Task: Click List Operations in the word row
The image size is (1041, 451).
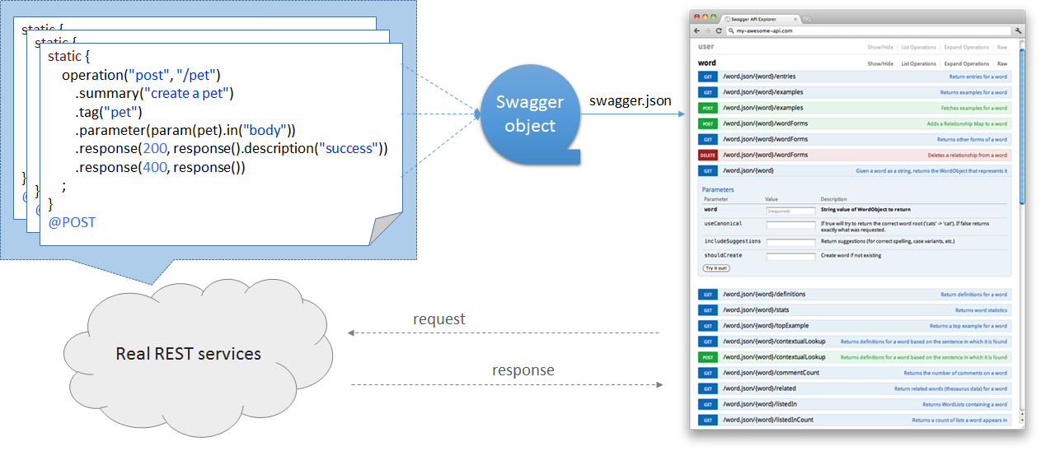Action: point(918,63)
